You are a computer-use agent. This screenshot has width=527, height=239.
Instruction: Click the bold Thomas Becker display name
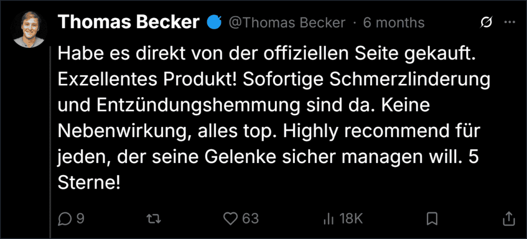pyautogui.click(x=129, y=22)
